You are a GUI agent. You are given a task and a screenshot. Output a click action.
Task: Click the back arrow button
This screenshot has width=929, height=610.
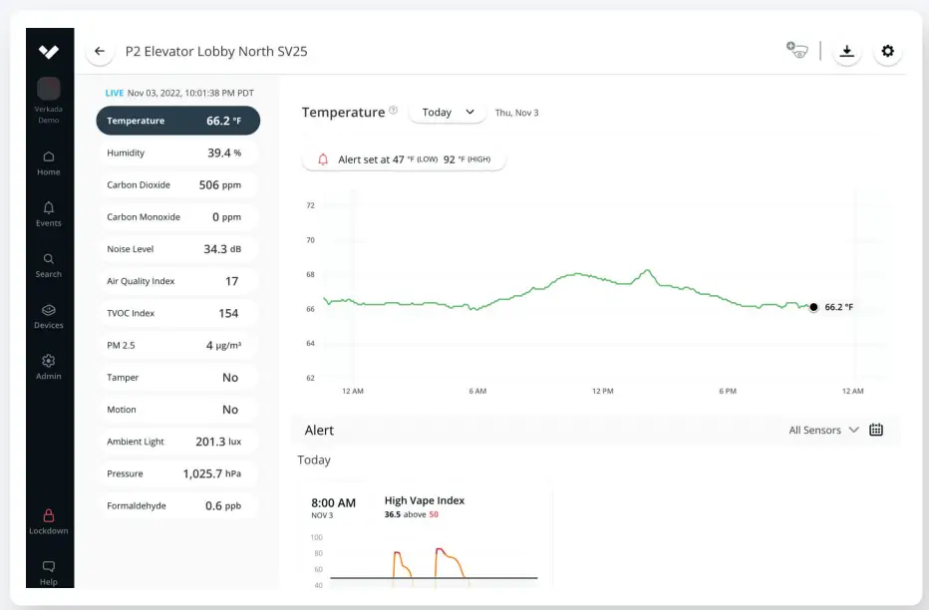tap(100, 52)
